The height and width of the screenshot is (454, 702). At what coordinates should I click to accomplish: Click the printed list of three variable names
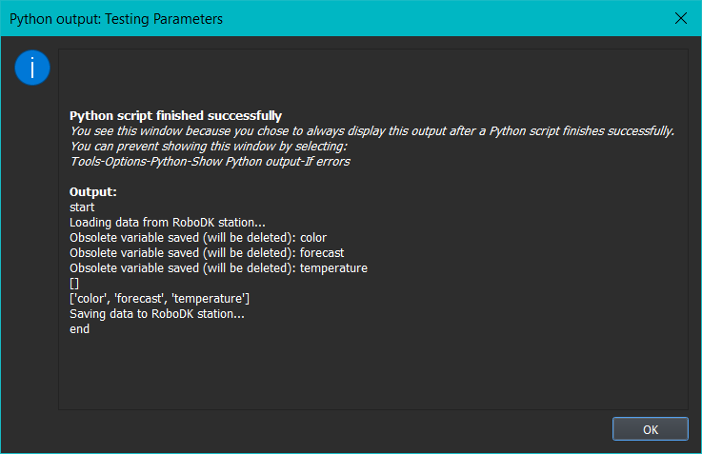(x=159, y=299)
